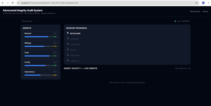The image size is (211, 106).
Task: Click "The society hasn't started debating yet." message
Action: [x=127, y=82]
